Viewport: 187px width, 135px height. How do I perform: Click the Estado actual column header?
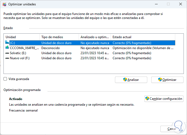(143, 37)
